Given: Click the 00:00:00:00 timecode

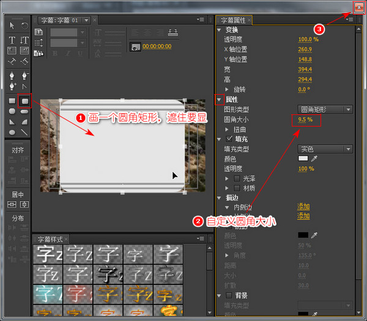Looking at the screenshot, I should click(157, 46).
